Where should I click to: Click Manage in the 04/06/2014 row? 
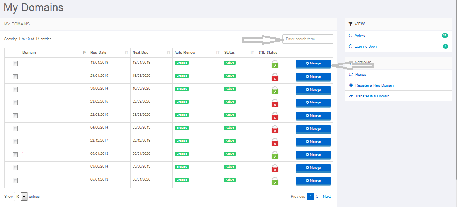pyautogui.click(x=313, y=129)
